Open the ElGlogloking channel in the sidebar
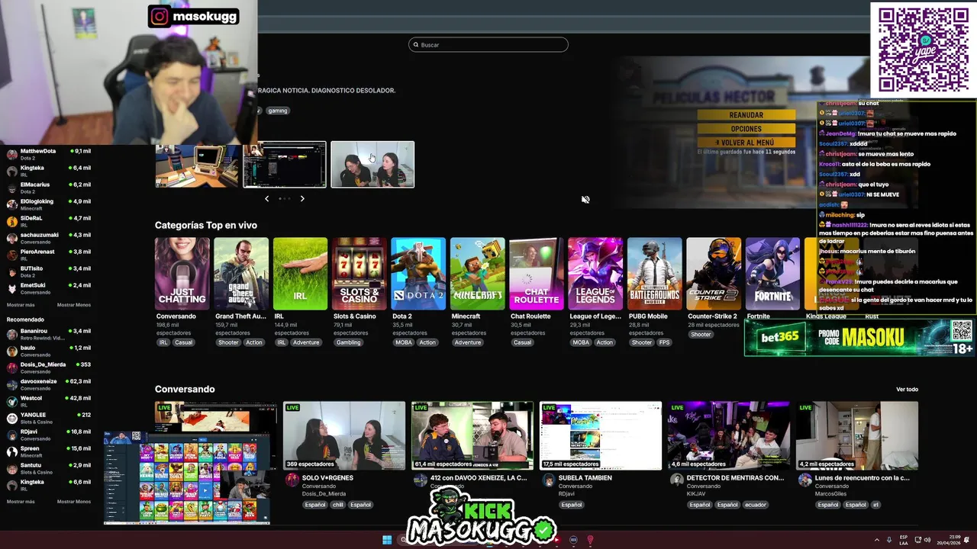This screenshot has width=977, height=549. tap(49, 204)
